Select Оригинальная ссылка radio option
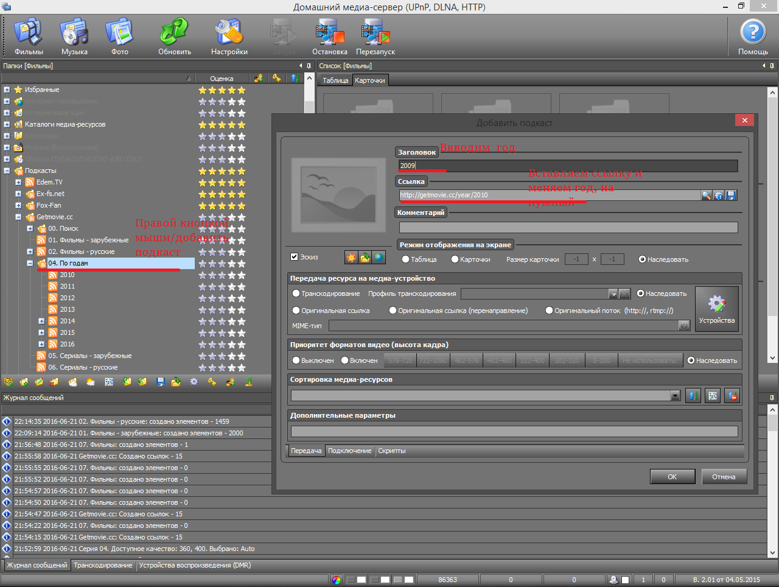Screen dimensions: 779x587 point(296,311)
